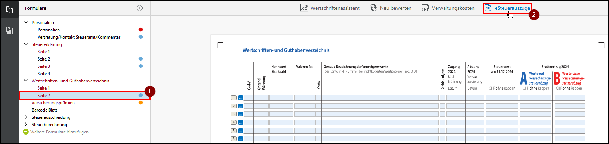Click the plus icon beside Formulare header
Viewport: 609px width, 144px height.
click(x=140, y=8)
